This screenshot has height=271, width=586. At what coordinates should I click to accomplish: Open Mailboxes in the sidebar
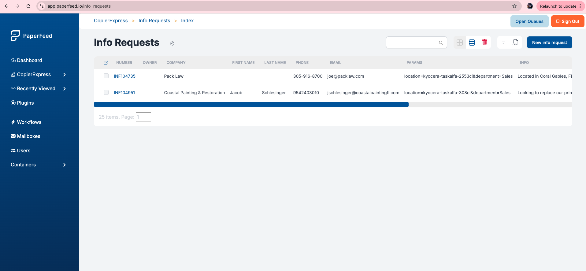pyautogui.click(x=25, y=136)
